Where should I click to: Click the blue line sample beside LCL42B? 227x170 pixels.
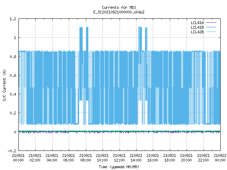tap(211, 32)
